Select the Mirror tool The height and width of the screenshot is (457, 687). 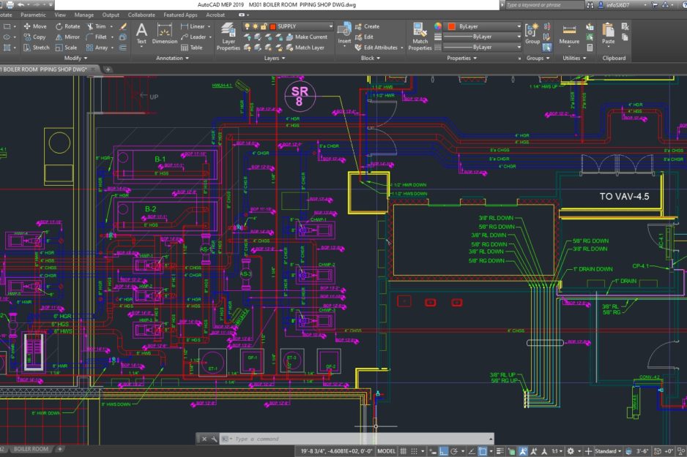(67, 37)
